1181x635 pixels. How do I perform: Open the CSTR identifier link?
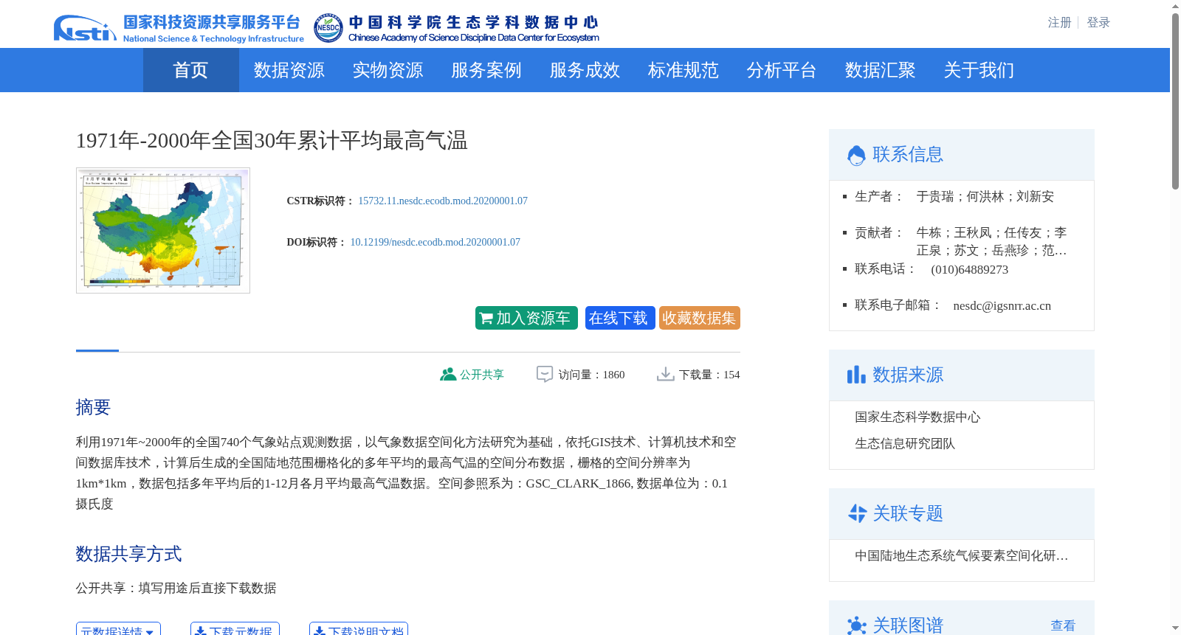[x=443, y=201]
